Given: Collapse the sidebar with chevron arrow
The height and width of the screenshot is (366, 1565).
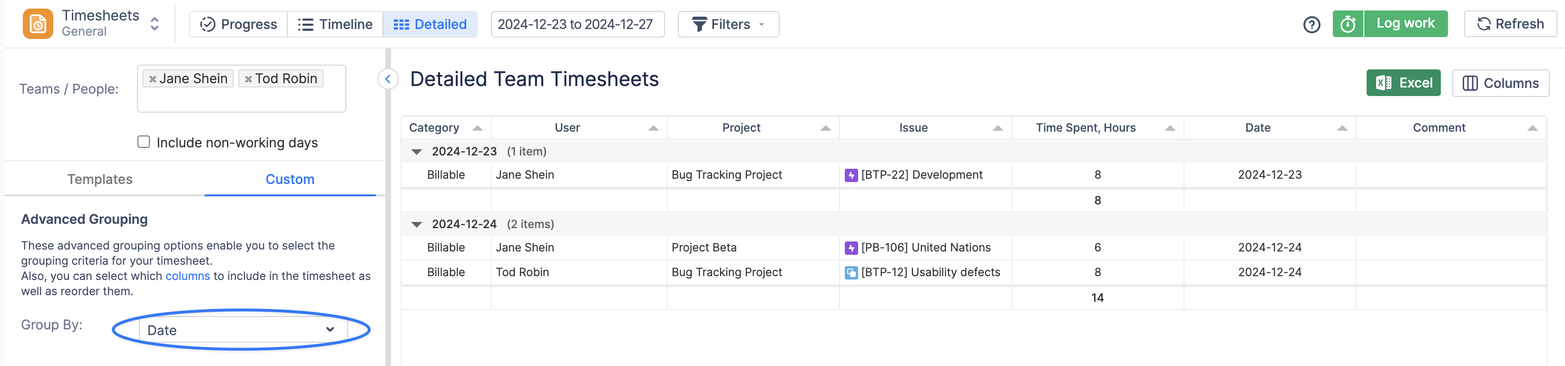Looking at the screenshot, I should pyautogui.click(x=388, y=79).
